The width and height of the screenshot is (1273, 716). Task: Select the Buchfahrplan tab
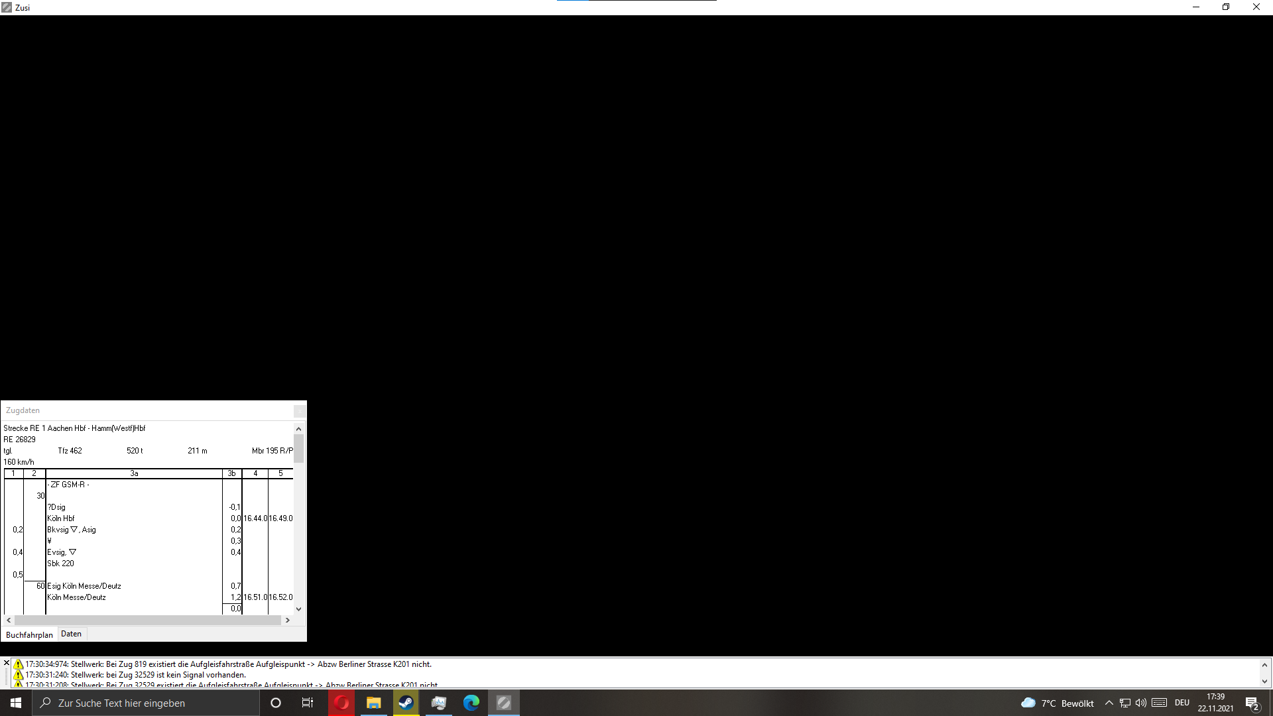point(29,634)
